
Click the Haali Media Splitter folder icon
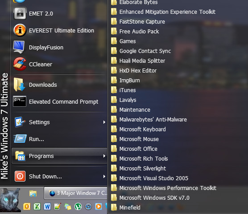point(114,61)
